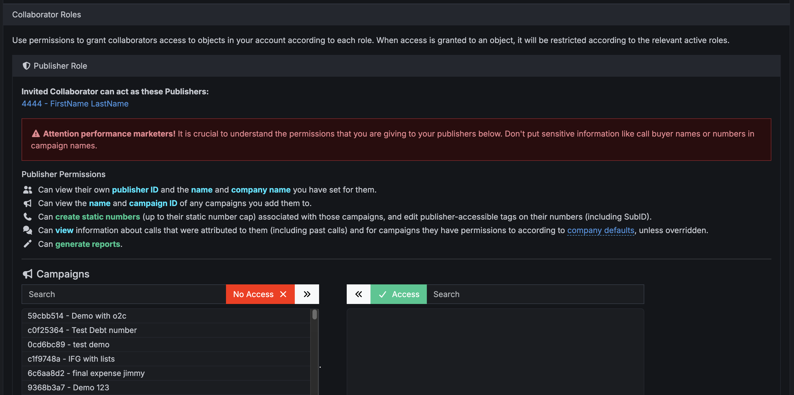
Task: Focus the Access campaigns search field
Action: [x=535, y=294]
